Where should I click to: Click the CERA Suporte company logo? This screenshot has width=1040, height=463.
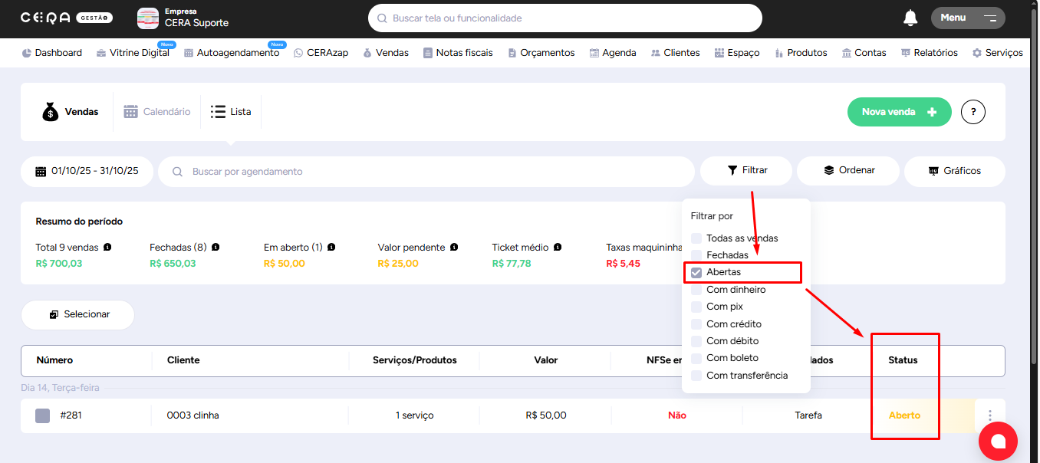pyautogui.click(x=148, y=18)
